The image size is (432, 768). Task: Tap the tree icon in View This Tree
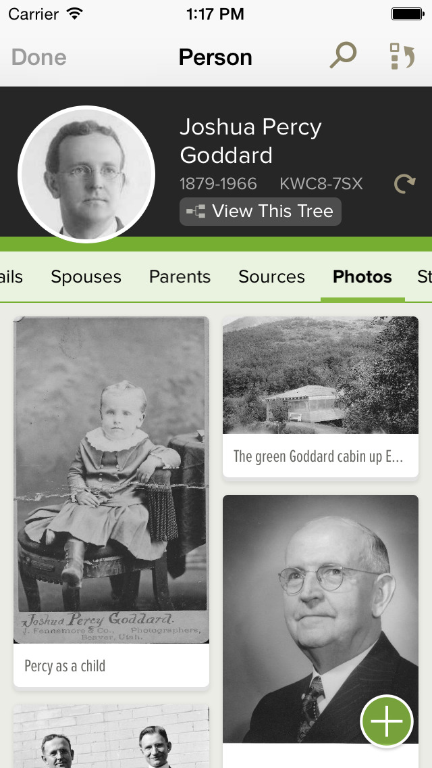[x=196, y=212]
